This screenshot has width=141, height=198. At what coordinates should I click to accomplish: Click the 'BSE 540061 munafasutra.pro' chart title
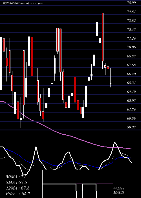pos(23,3)
